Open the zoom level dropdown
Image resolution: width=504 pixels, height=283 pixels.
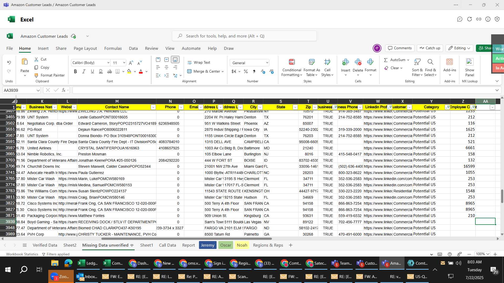point(482,254)
